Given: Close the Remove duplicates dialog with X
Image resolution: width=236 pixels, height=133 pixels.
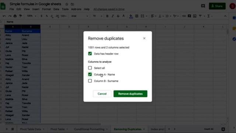Looking at the screenshot, I should (144, 38).
